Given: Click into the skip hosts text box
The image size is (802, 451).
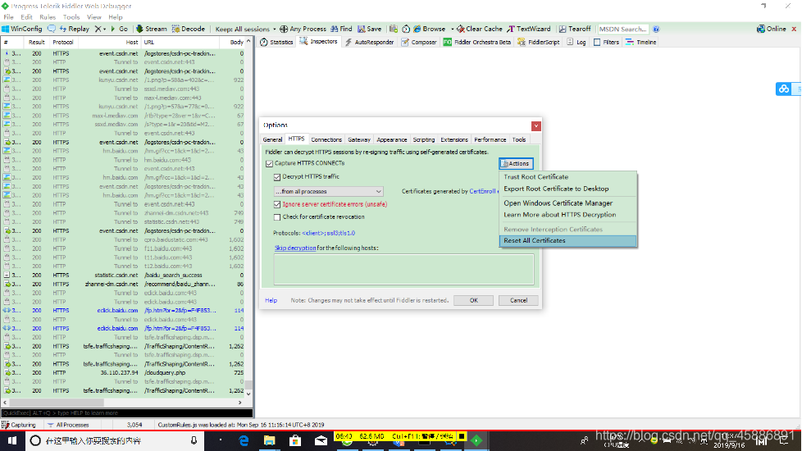Looking at the screenshot, I should 403,269.
